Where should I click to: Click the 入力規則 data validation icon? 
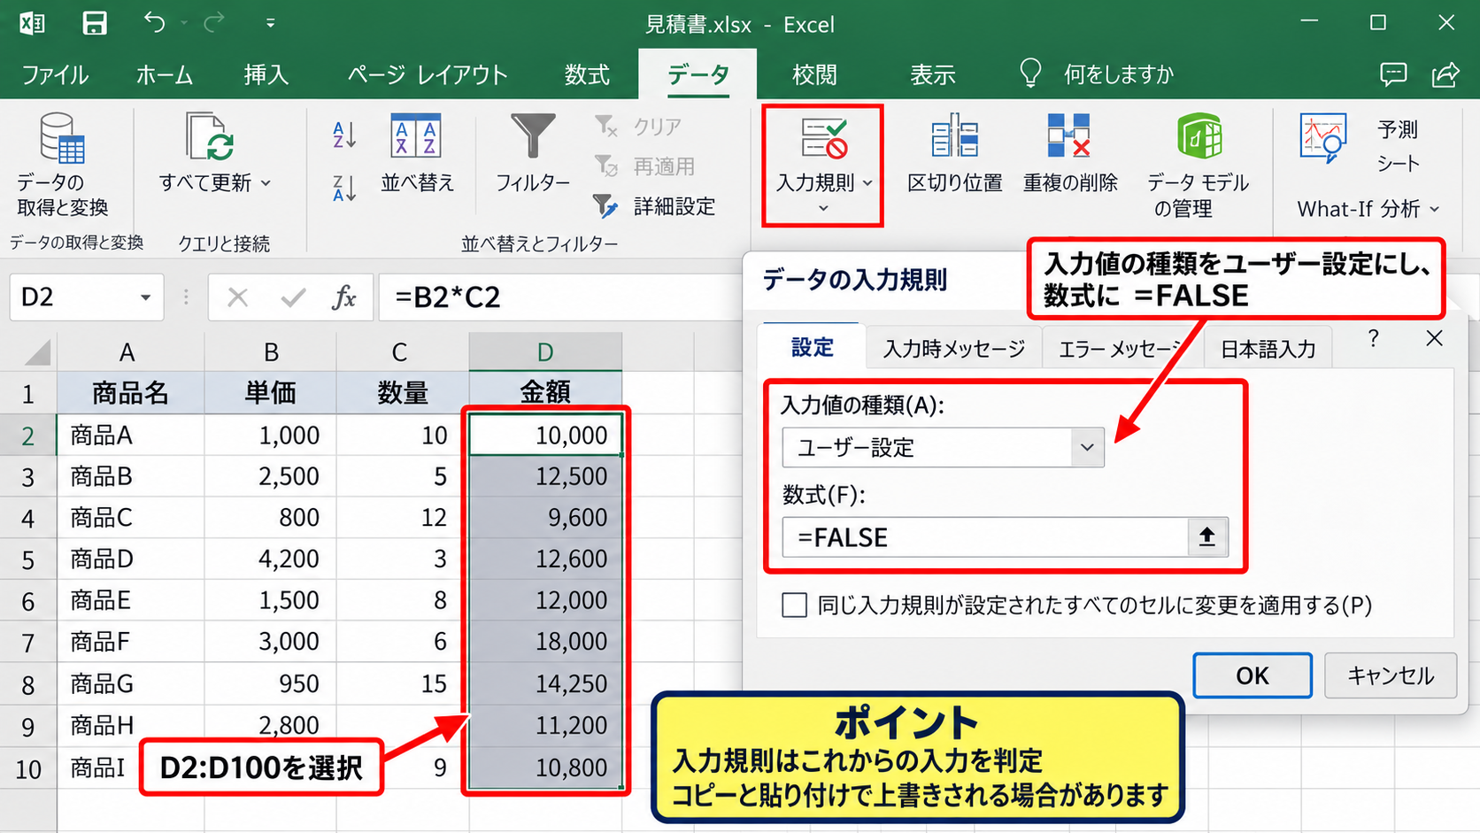(x=824, y=137)
